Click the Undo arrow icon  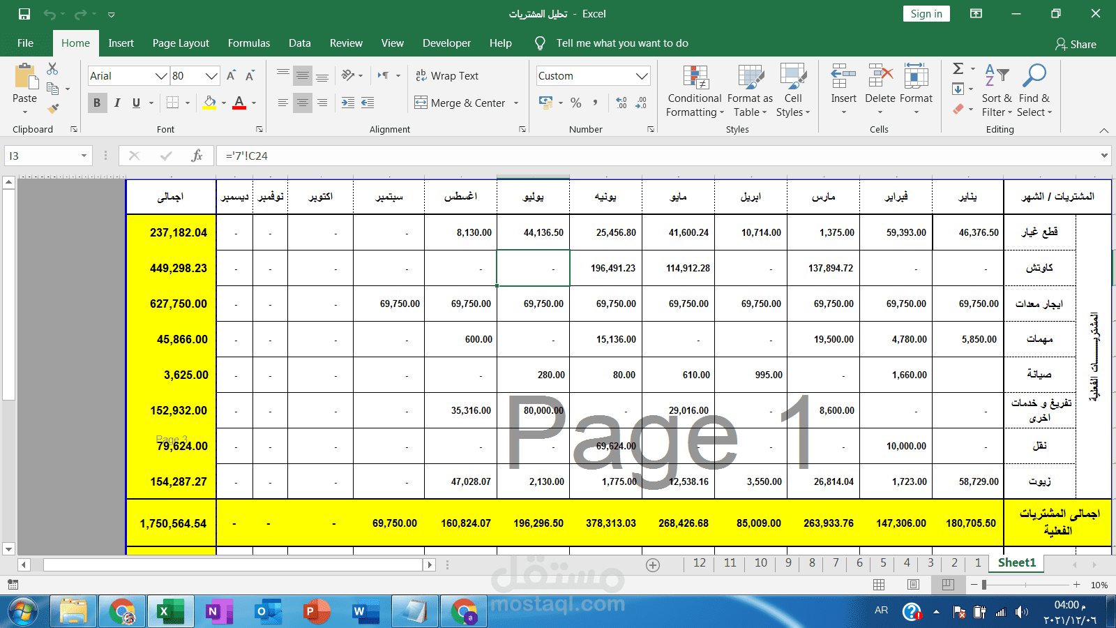(50, 14)
